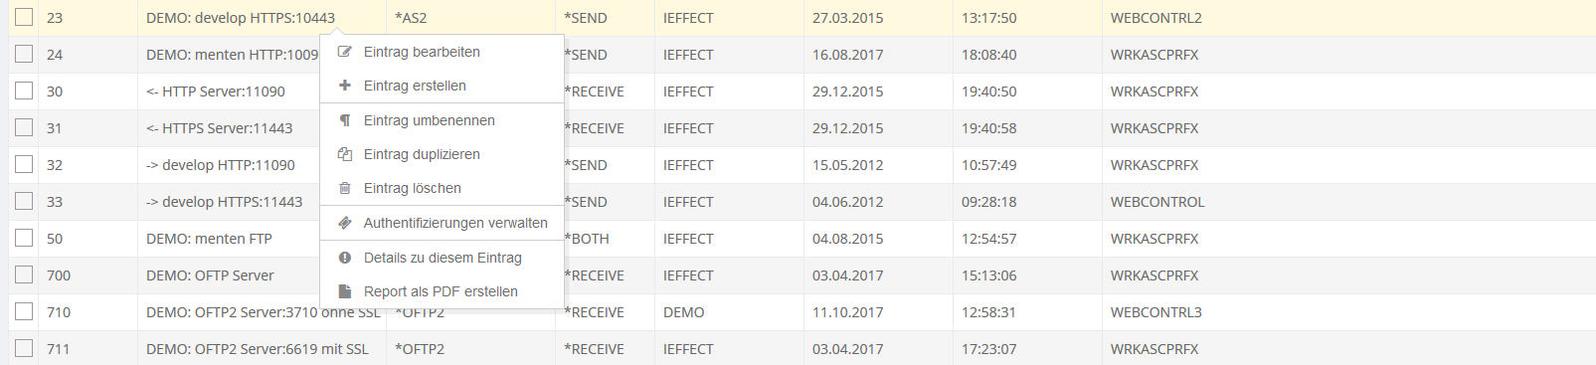This screenshot has width=1596, height=365.
Task: Click the info icon for Details zu diesem Eintrag
Action: click(x=345, y=258)
